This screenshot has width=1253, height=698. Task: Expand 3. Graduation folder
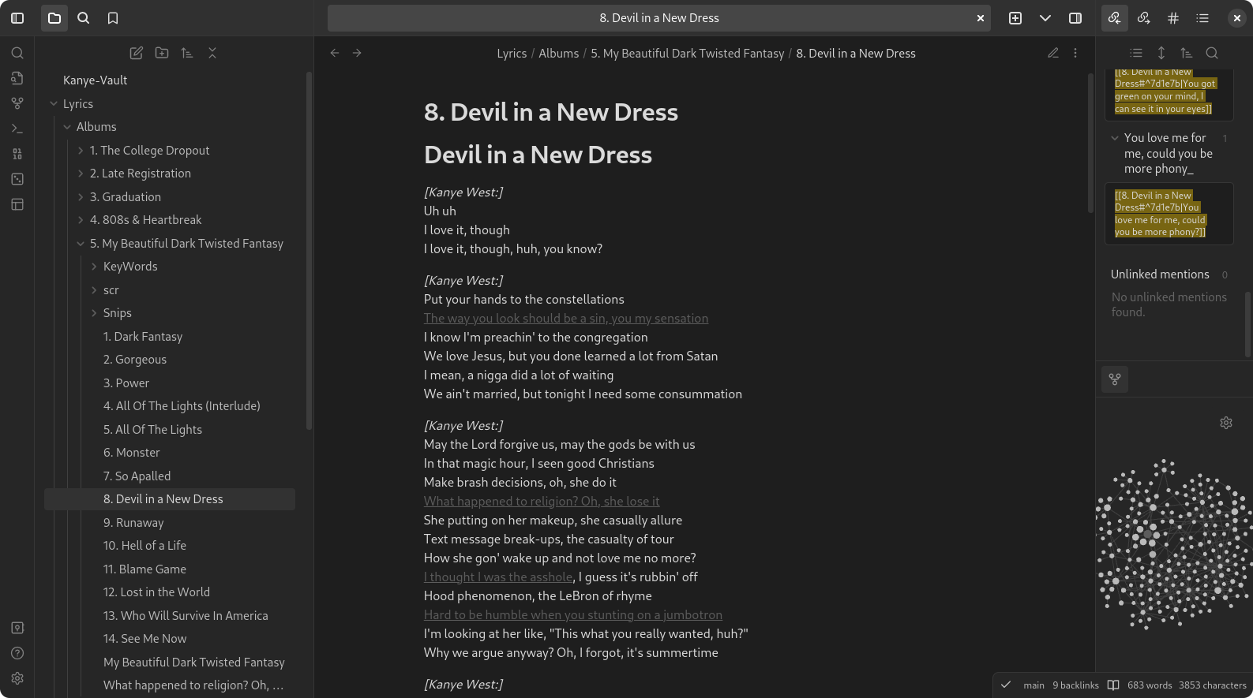click(81, 197)
